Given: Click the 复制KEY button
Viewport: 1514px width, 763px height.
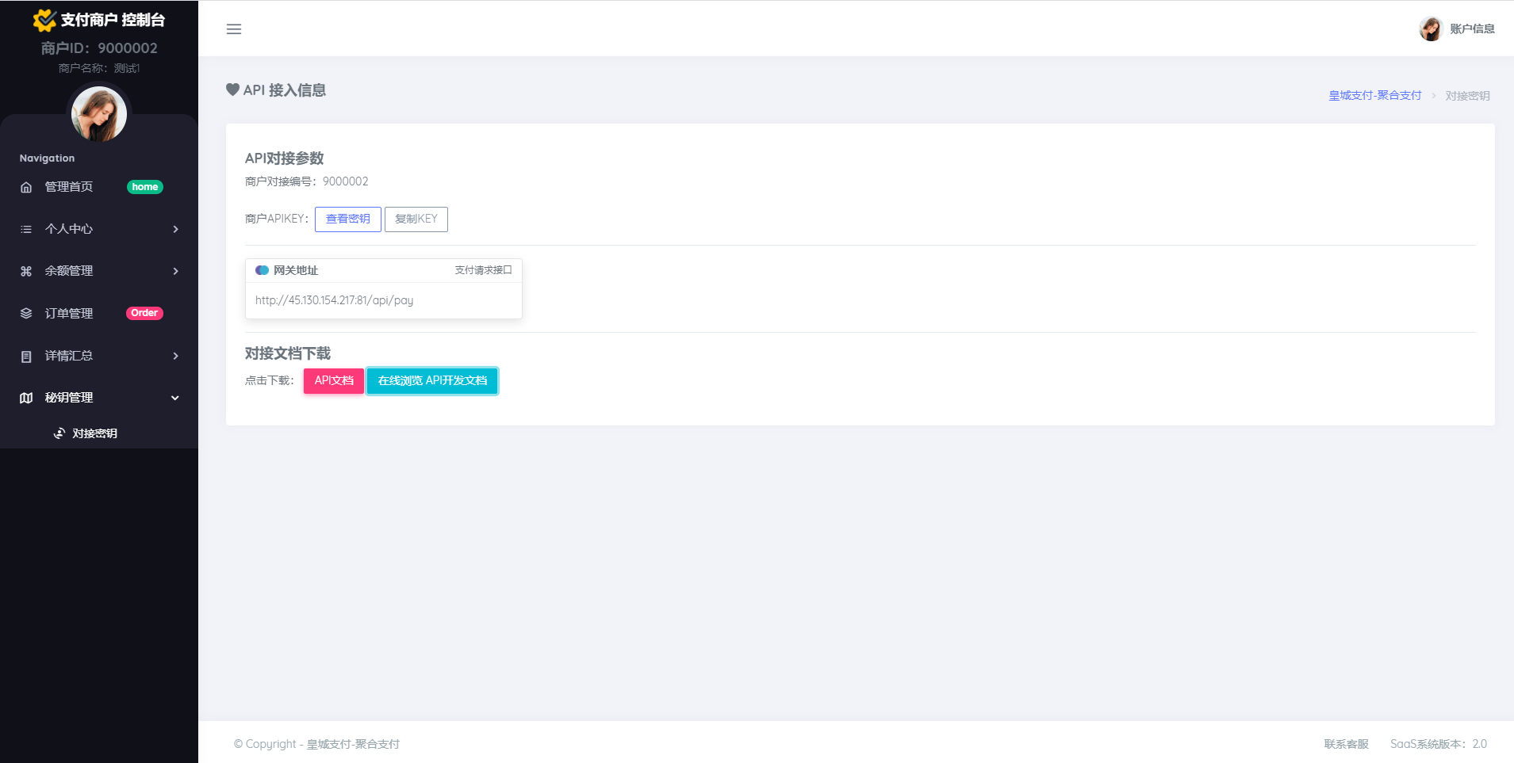Looking at the screenshot, I should (416, 219).
